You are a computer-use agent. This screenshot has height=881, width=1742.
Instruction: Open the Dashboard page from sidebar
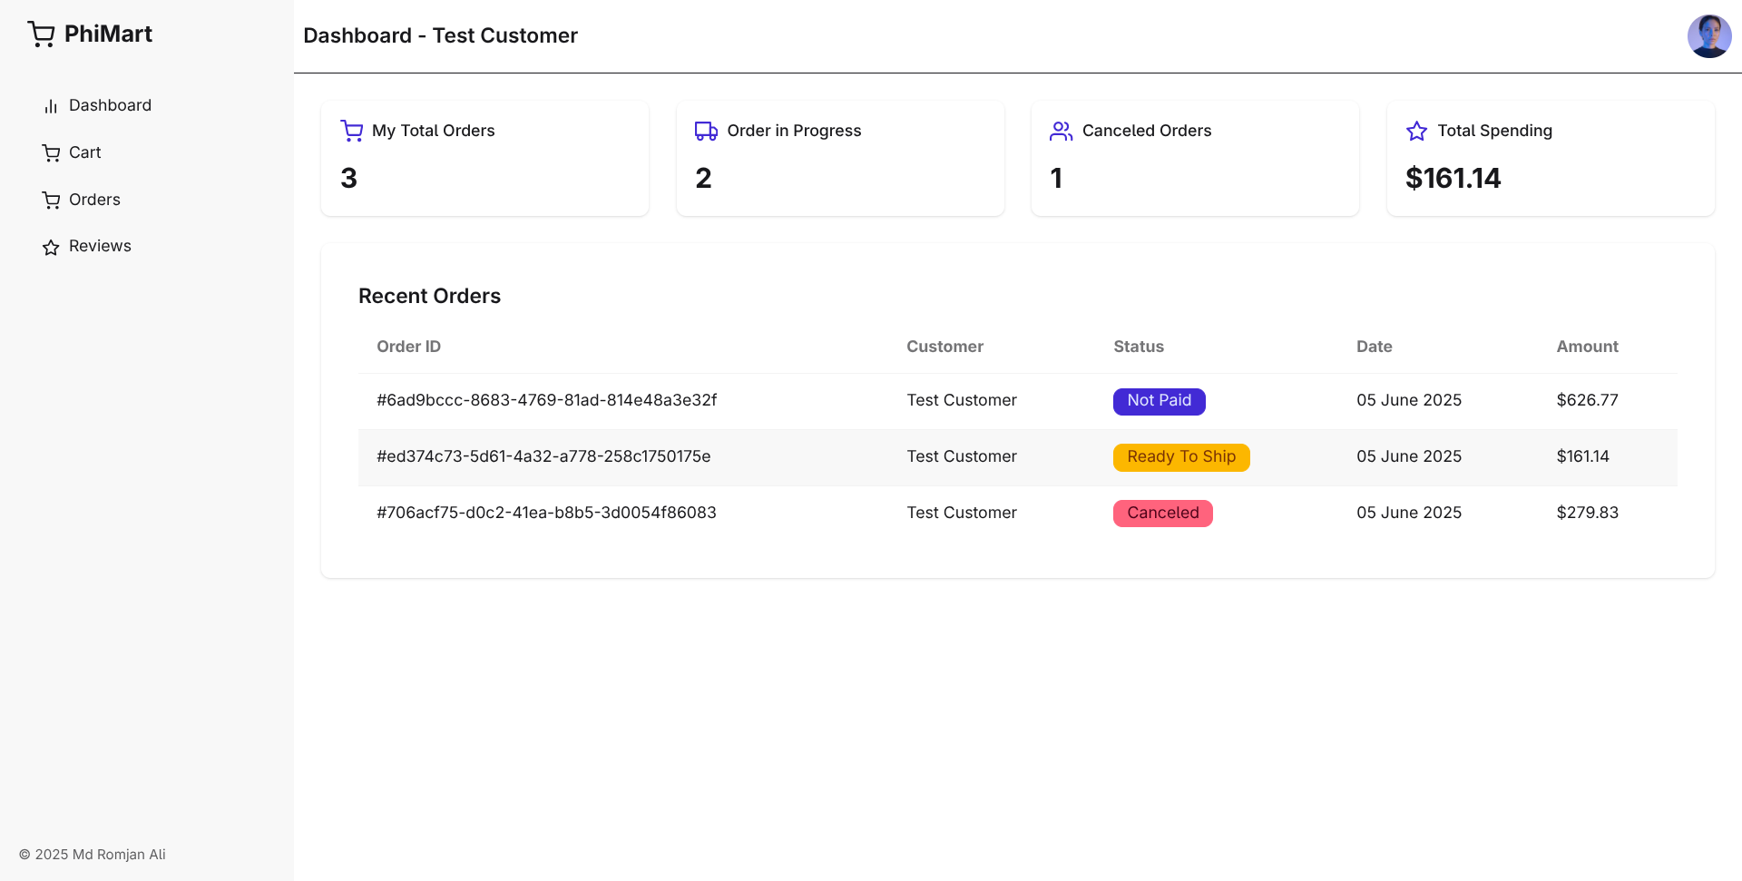(110, 105)
